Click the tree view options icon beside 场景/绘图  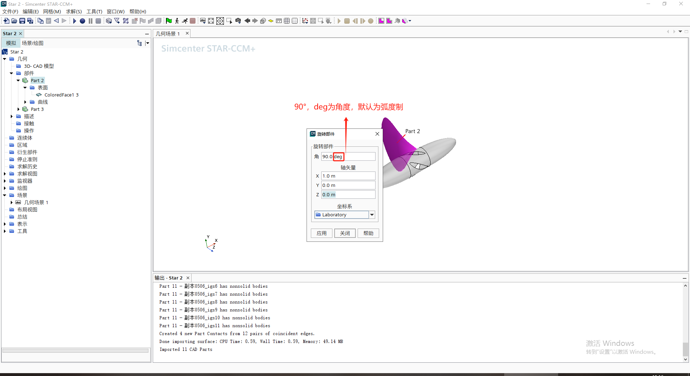click(x=139, y=43)
